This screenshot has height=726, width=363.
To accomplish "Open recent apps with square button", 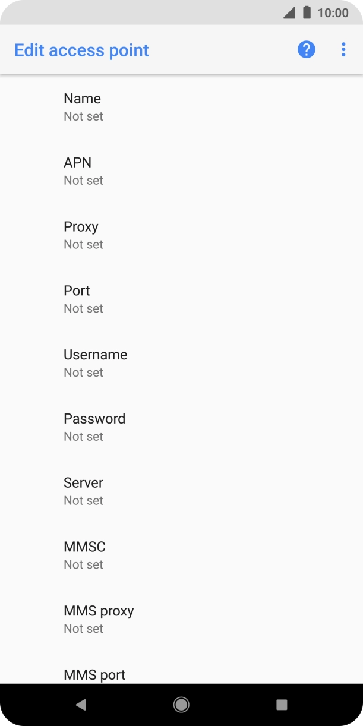I will click(282, 705).
